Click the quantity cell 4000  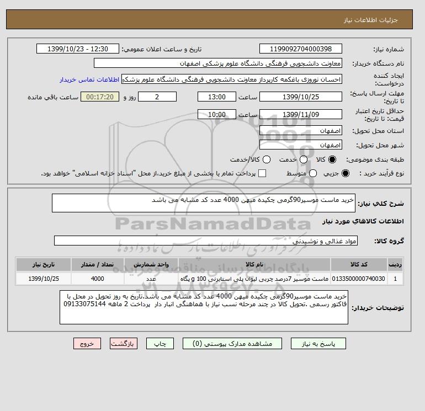[x=98, y=279]
